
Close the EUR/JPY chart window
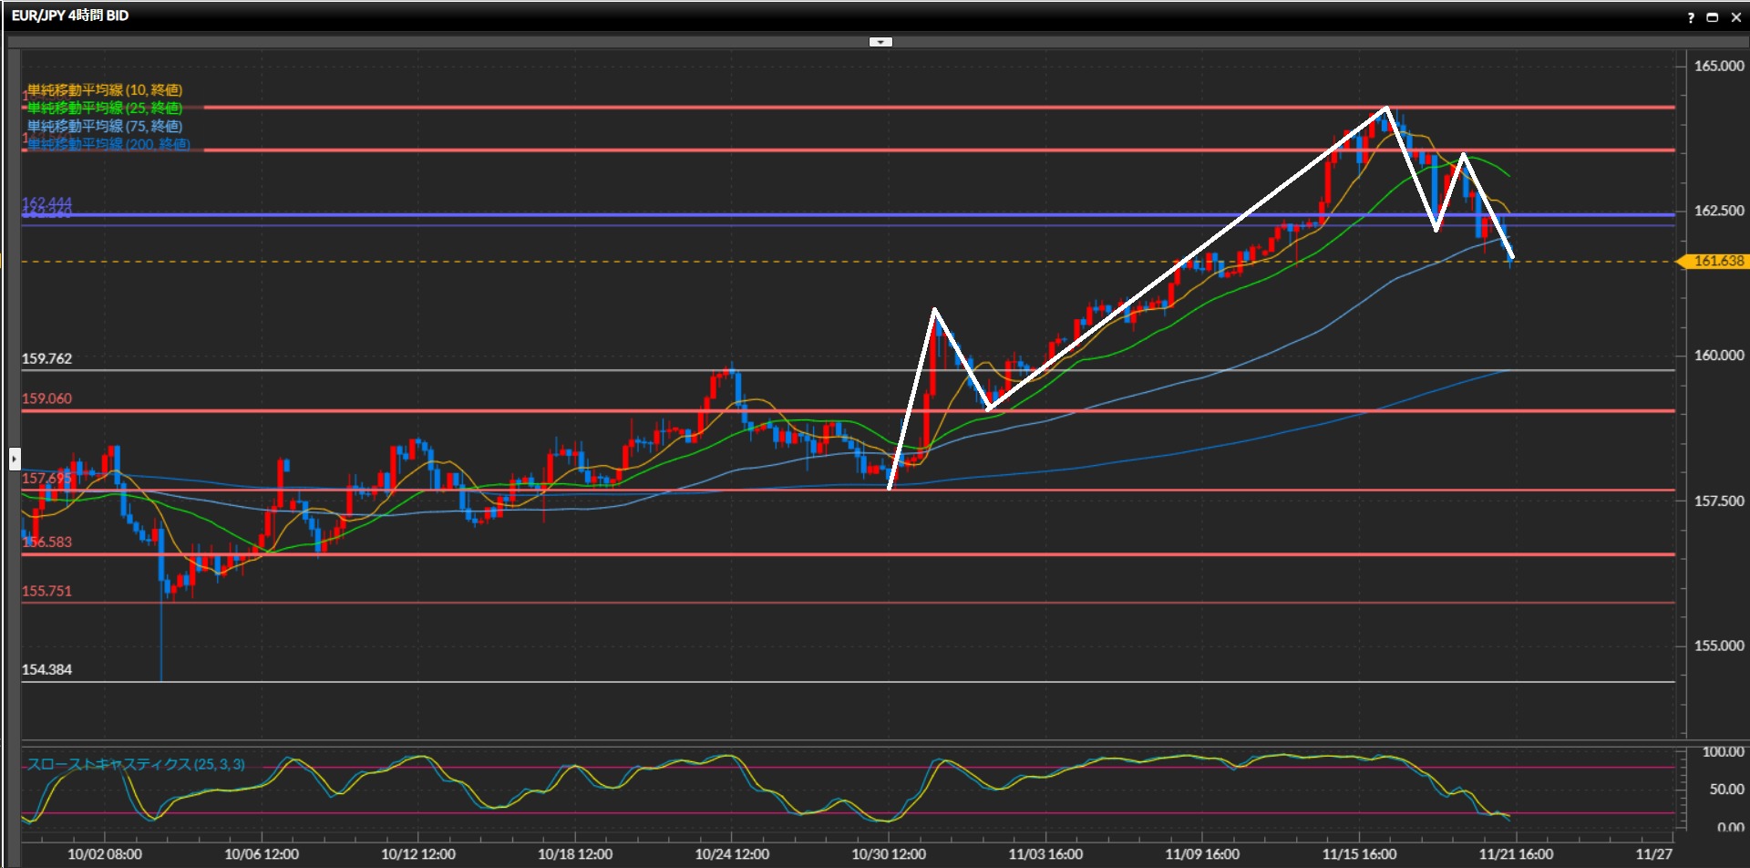[x=1735, y=17]
